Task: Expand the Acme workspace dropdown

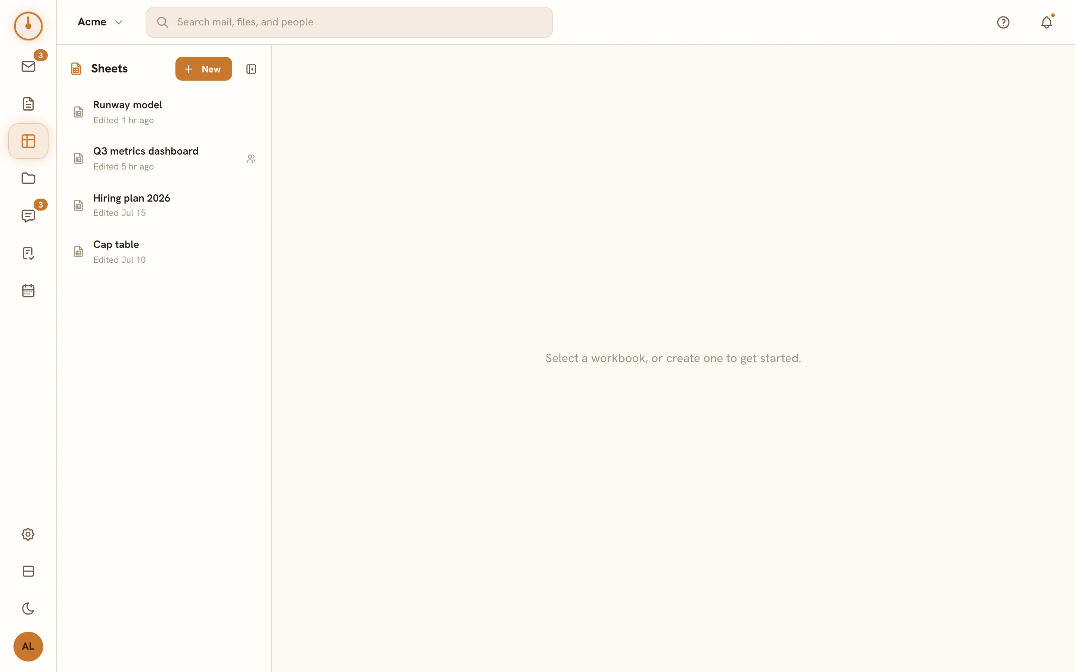Action: coord(100,22)
